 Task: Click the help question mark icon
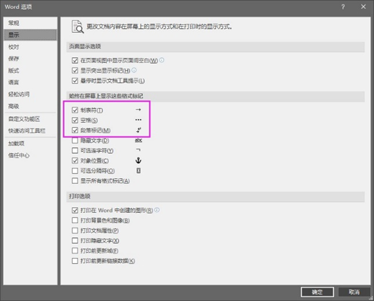click(x=343, y=7)
